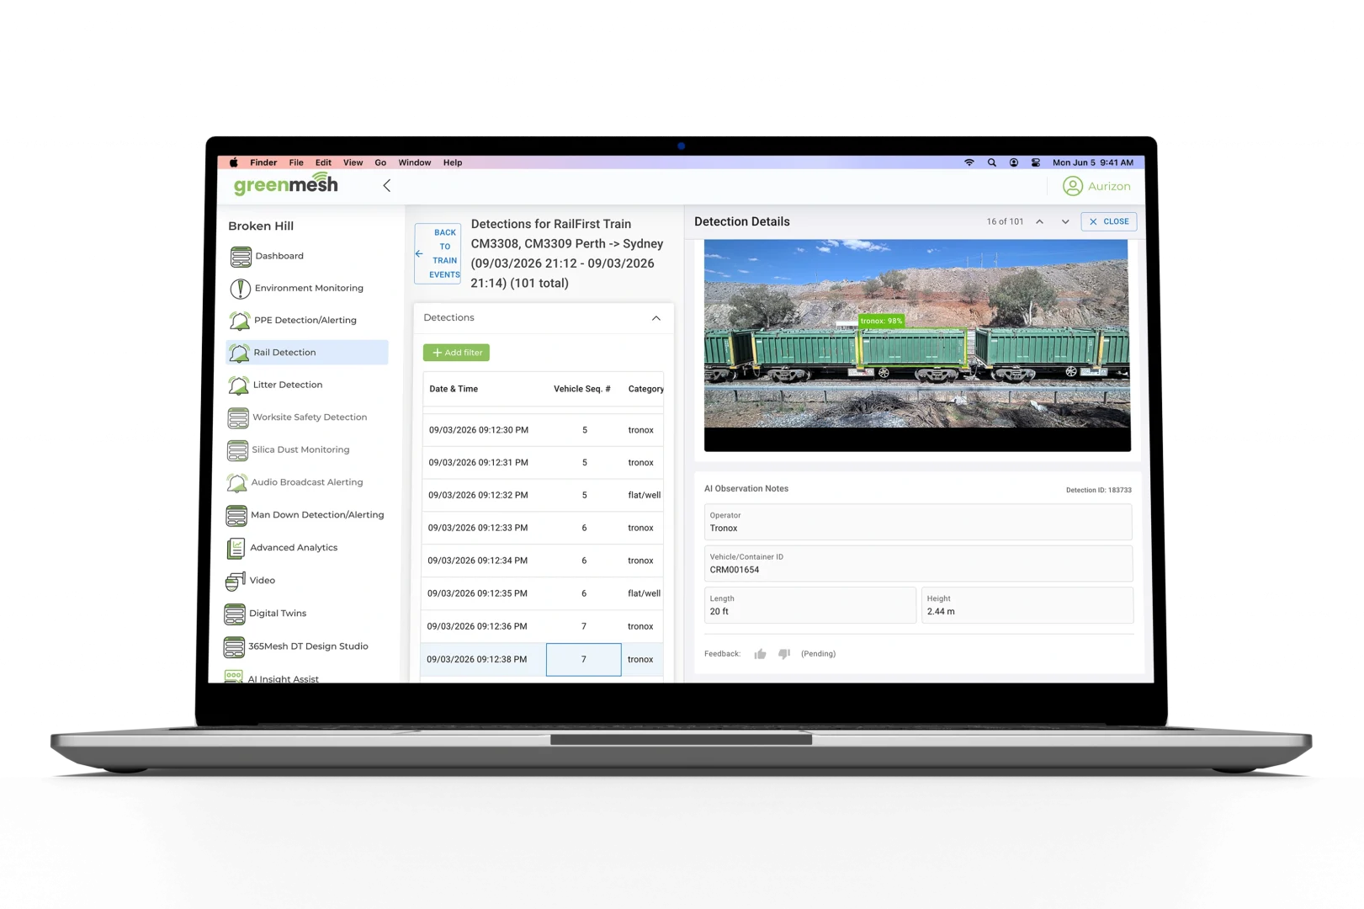Select the row 09/03/2026 09:12:31 PM
The height and width of the screenshot is (909, 1364).
coord(543,463)
